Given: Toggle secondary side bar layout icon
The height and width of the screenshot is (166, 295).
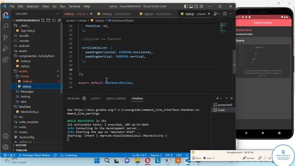Looking at the screenshot, I should click(x=196, y=6).
